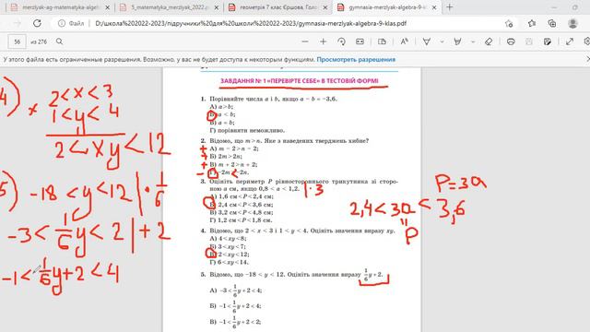590x332 pixels.
Task: Select the Highlight marker tool
Action: [457, 41]
